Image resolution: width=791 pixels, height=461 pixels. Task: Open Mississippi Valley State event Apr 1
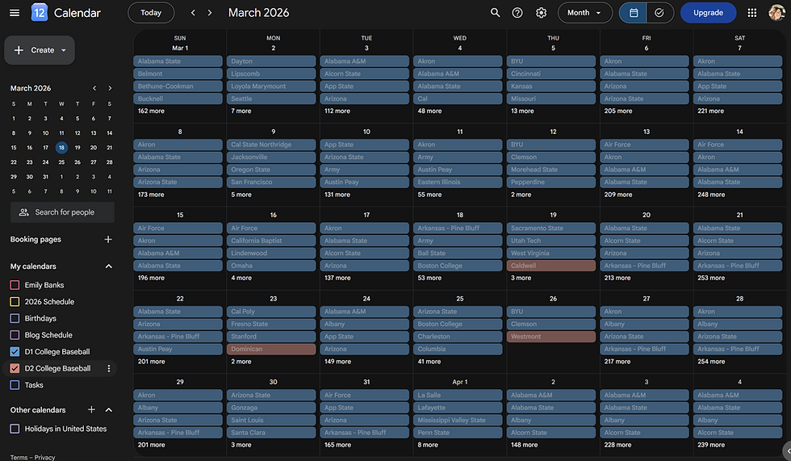[458, 420]
